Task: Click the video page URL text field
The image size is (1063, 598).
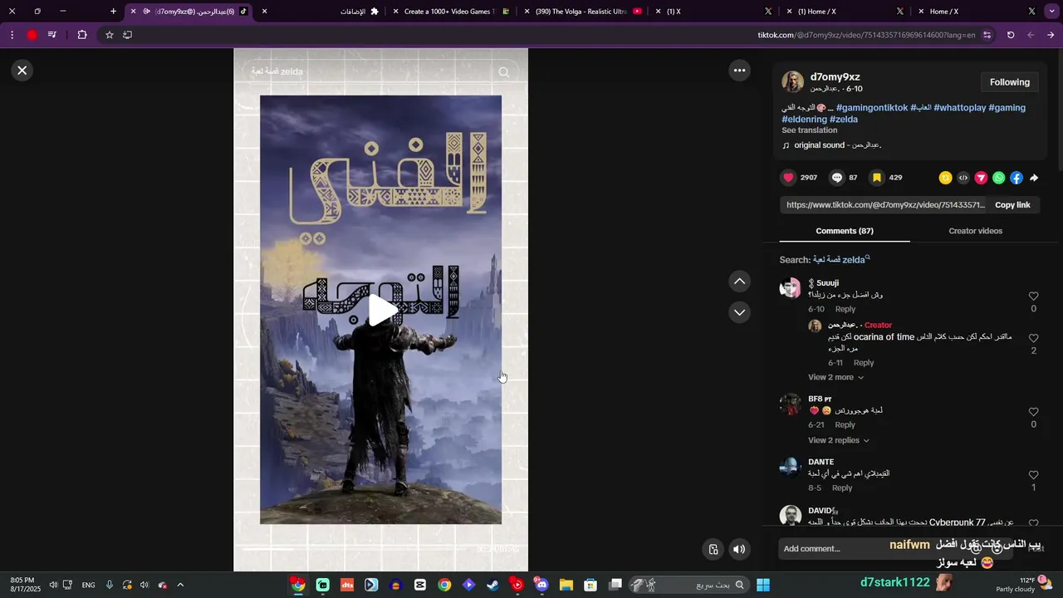Action: (x=883, y=205)
